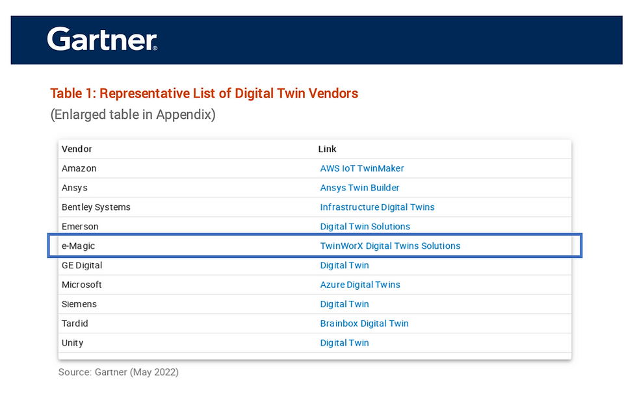Image resolution: width=637 pixels, height=395 pixels.
Task: Open Emerson's Digital Twin Solutions link
Action: pyautogui.click(x=365, y=227)
